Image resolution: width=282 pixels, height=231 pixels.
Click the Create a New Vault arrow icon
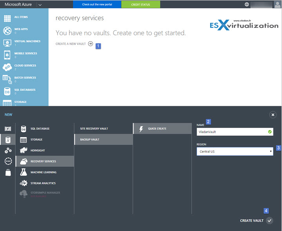pyautogui.click(x=90, y=44)
